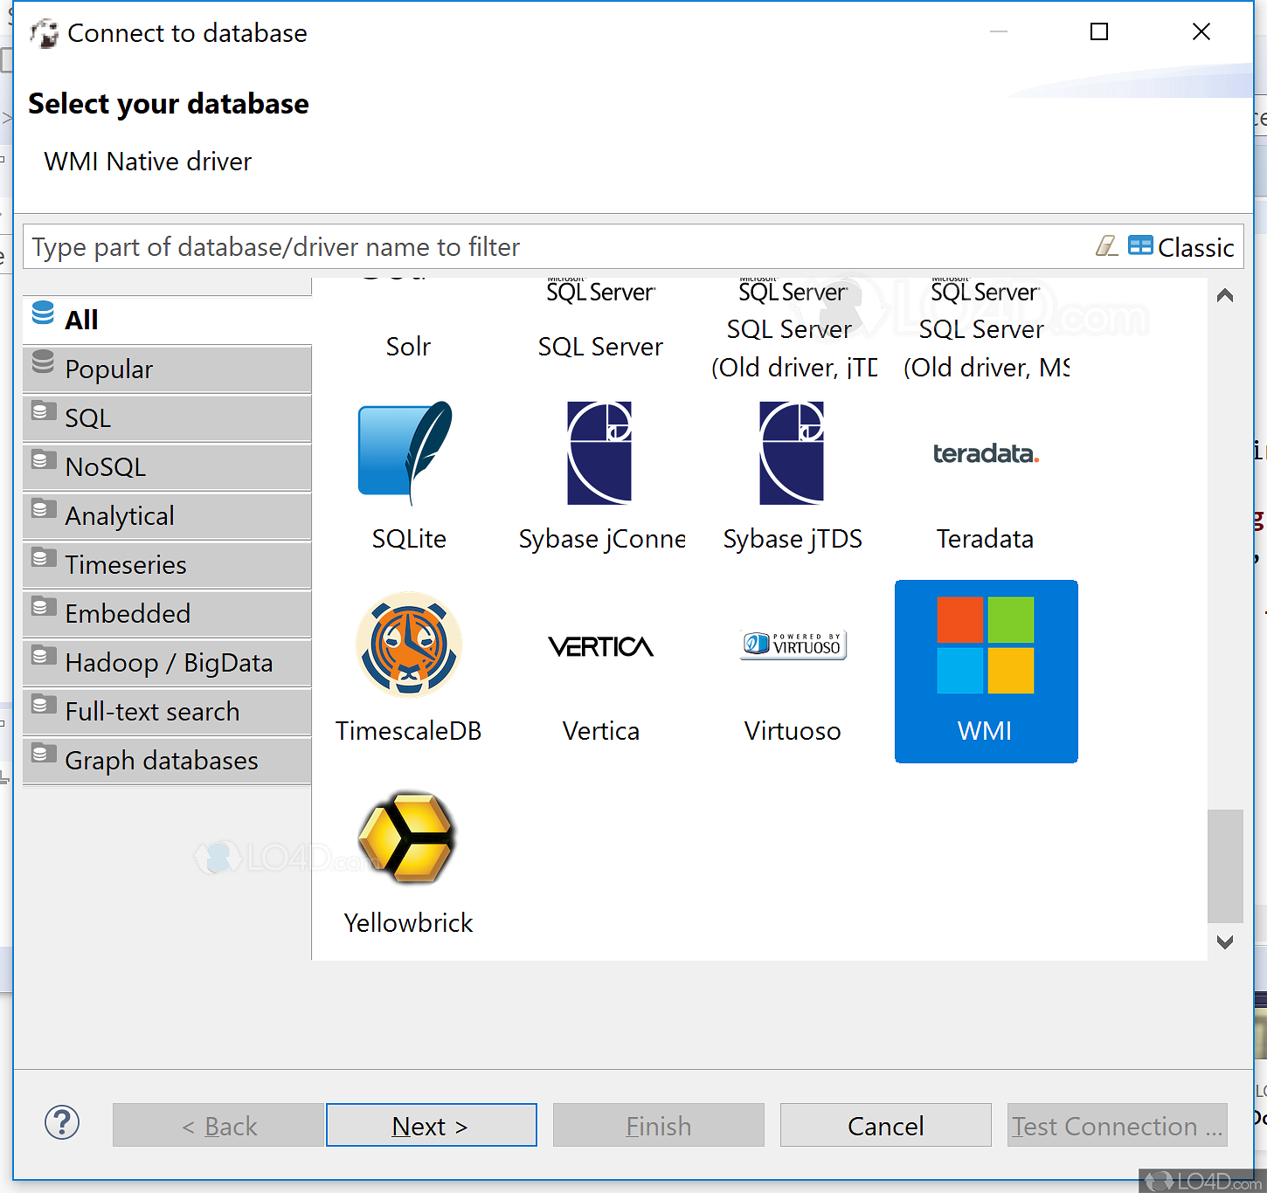Viewport: 1267px width, 1193px height.
Task: Select the SQLite database icon
Action: [x=407, y=453]
